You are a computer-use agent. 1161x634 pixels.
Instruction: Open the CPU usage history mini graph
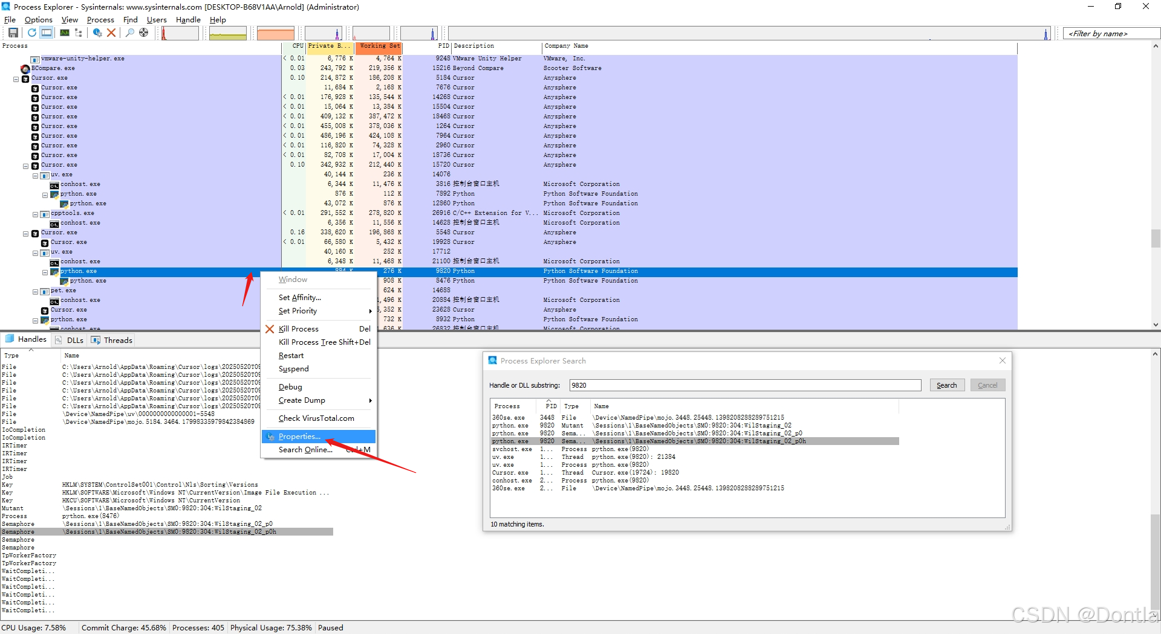(x=180, y=33)
